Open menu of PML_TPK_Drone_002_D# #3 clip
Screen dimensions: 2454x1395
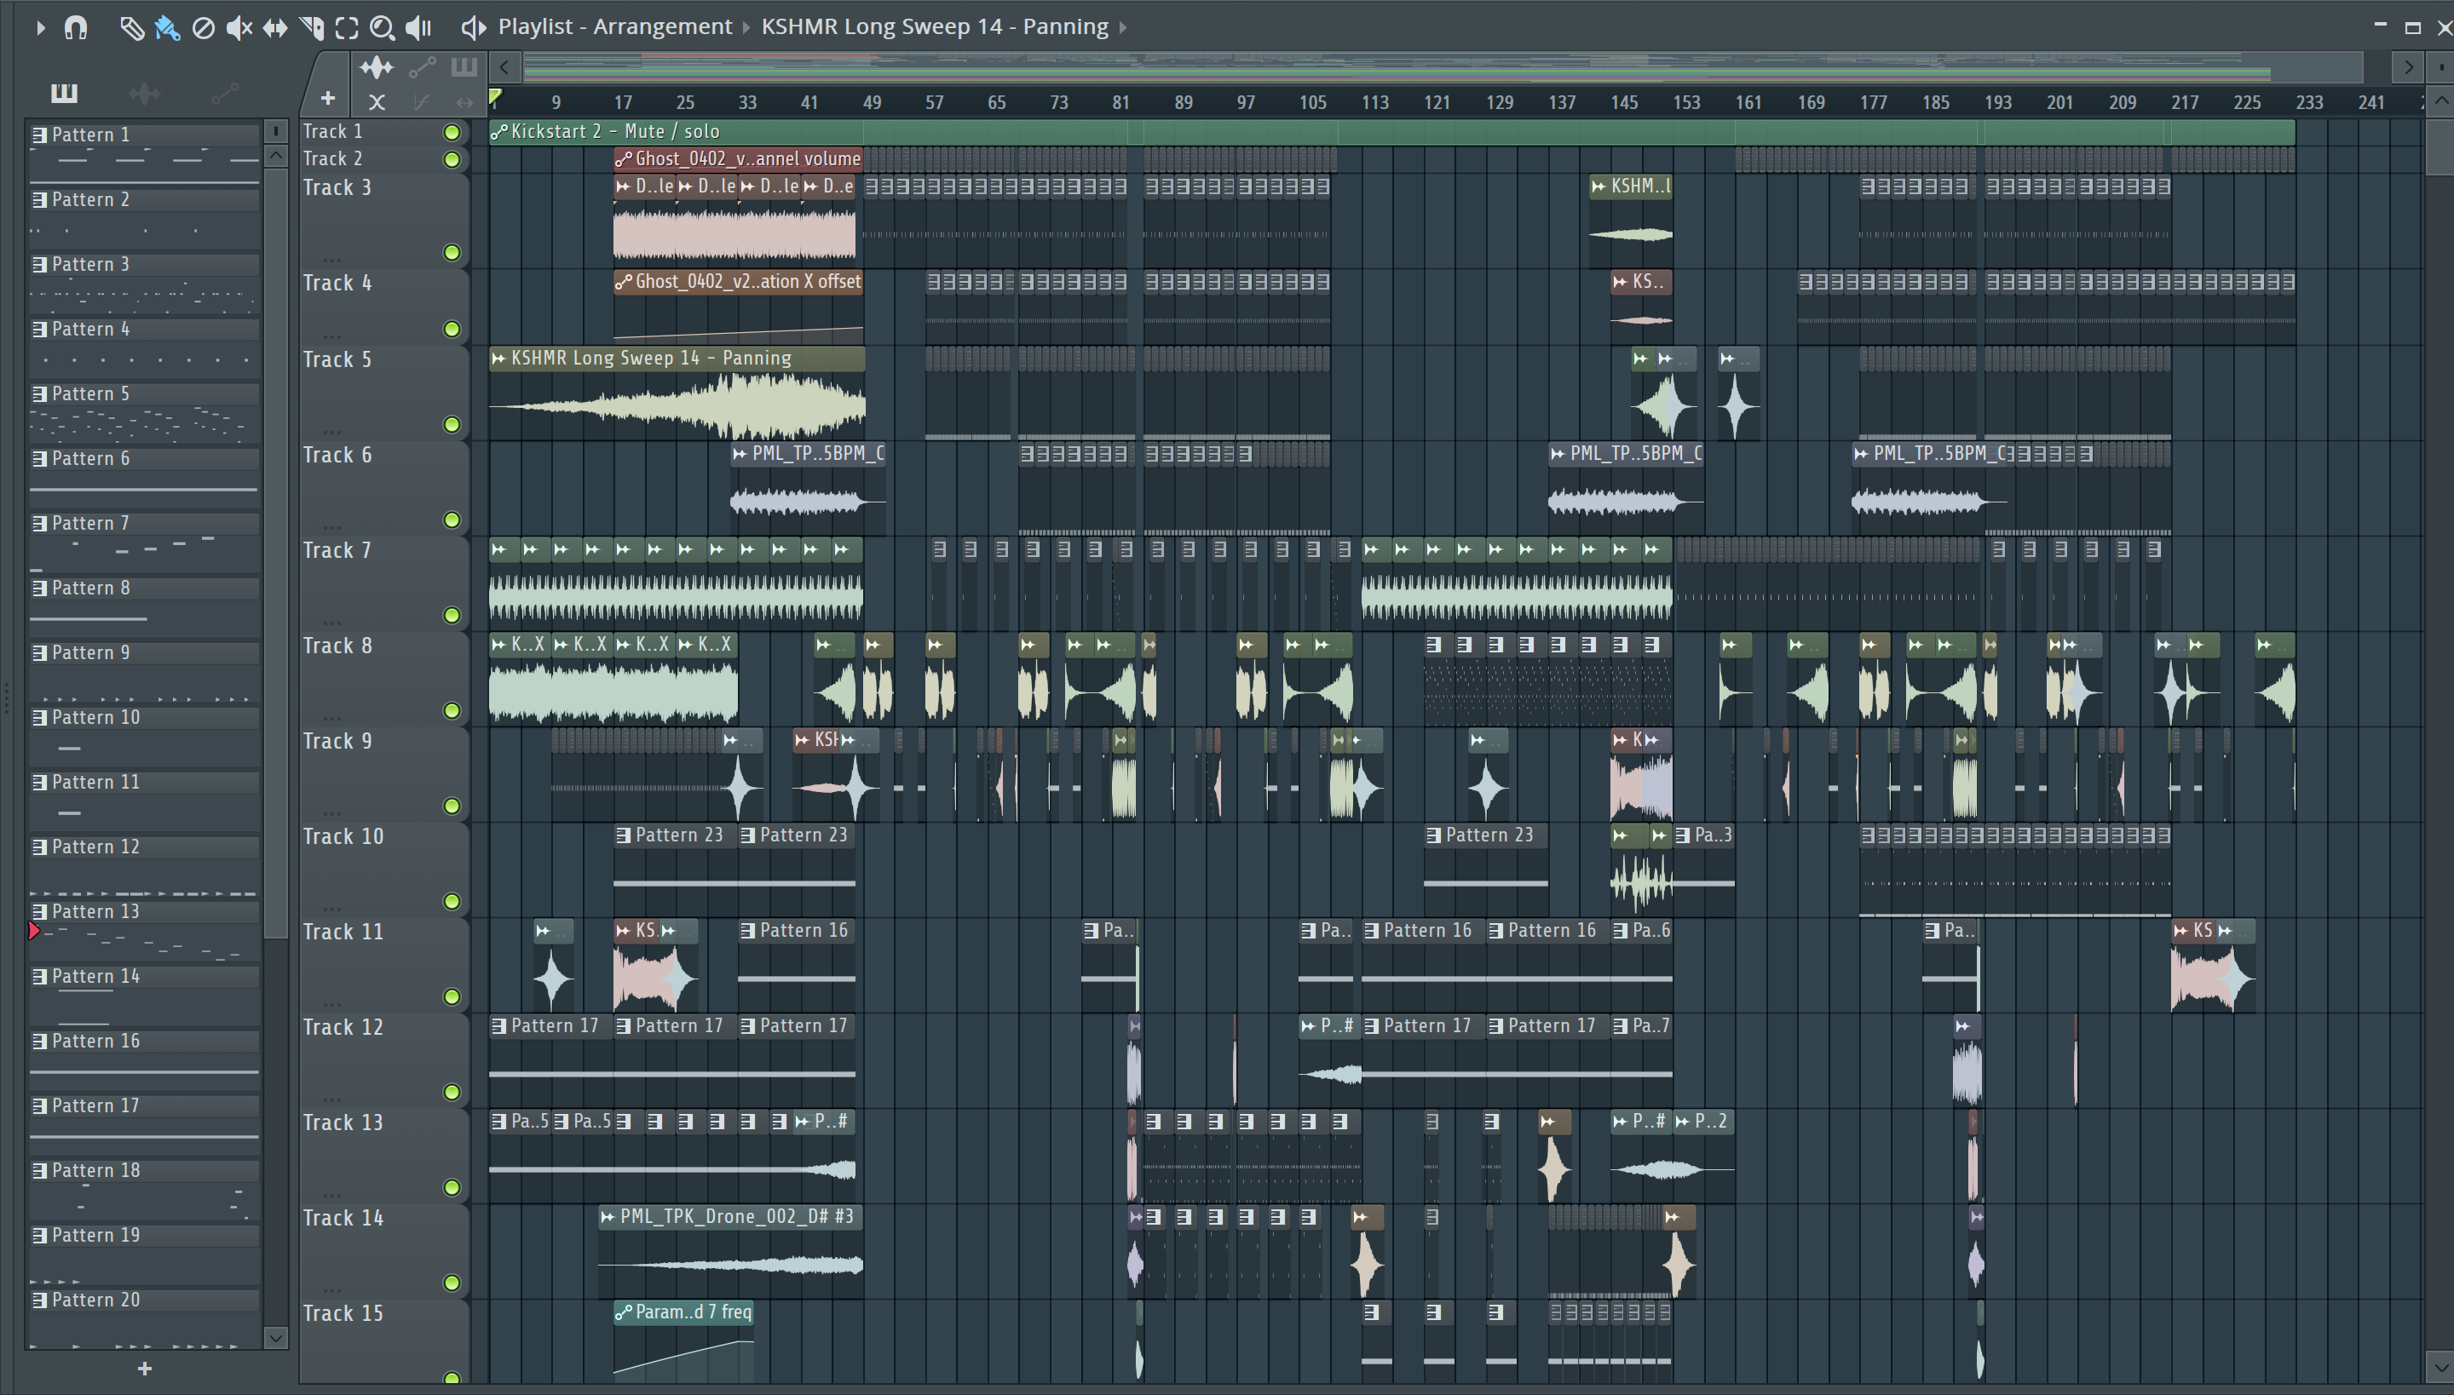[608, 1217]
